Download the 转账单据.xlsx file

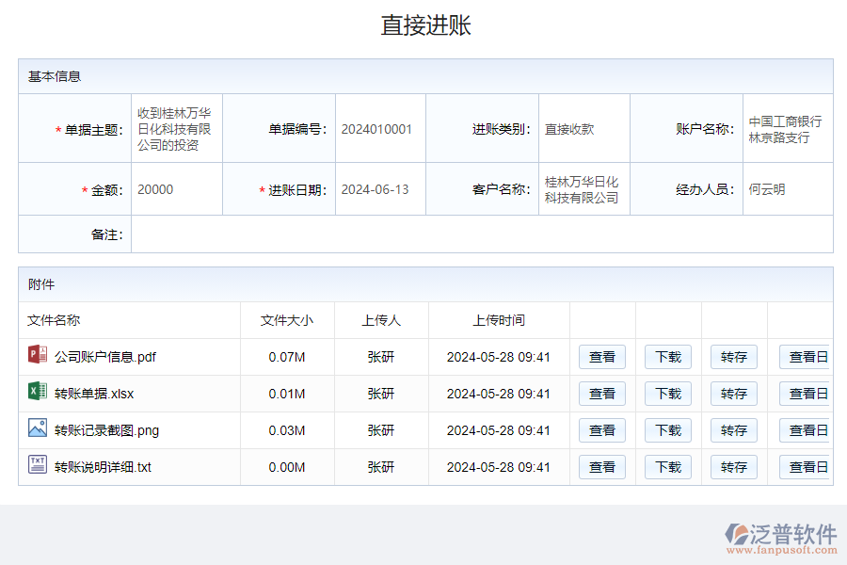point(668,394)
